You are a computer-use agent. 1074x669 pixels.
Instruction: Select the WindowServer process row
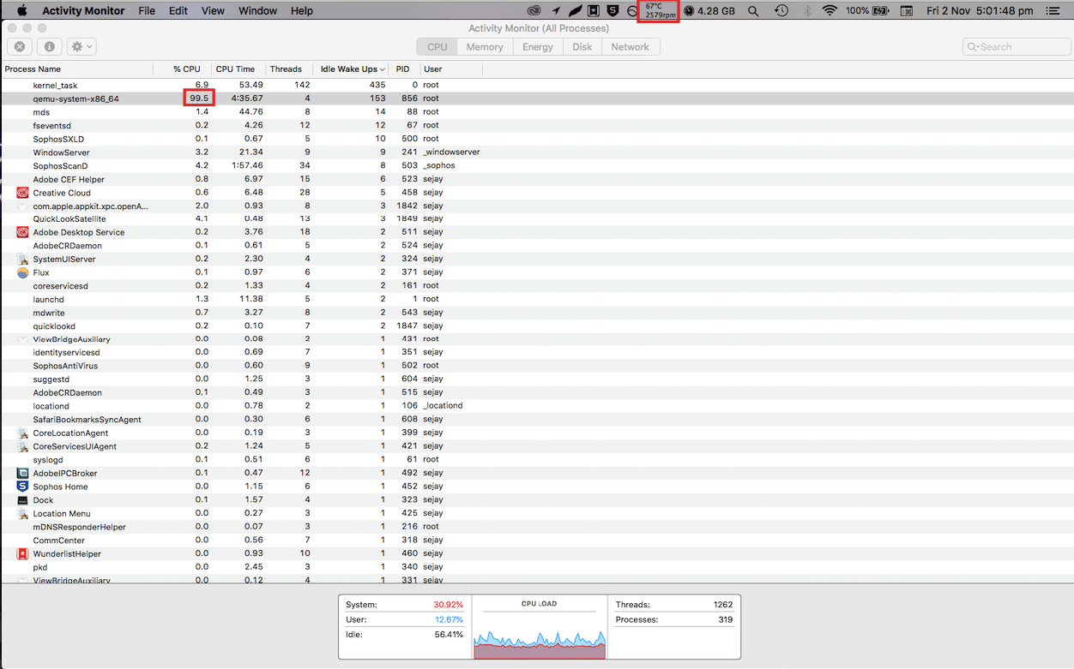(537, 152)
